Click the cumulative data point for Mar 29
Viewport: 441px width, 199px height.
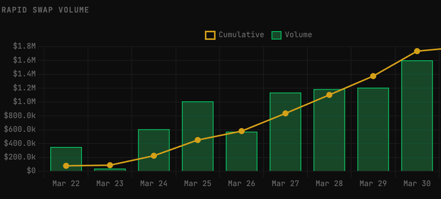click(x=373, y=76)
